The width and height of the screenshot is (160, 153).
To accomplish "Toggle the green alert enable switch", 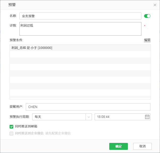I will click(147, 16).
